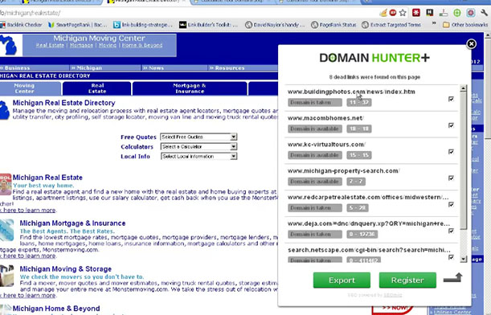Image resolution: width=491 pixels, height=315 pixels.
Task: Expand the Select Free Quotes dropdown
Action: click(198, 137)
